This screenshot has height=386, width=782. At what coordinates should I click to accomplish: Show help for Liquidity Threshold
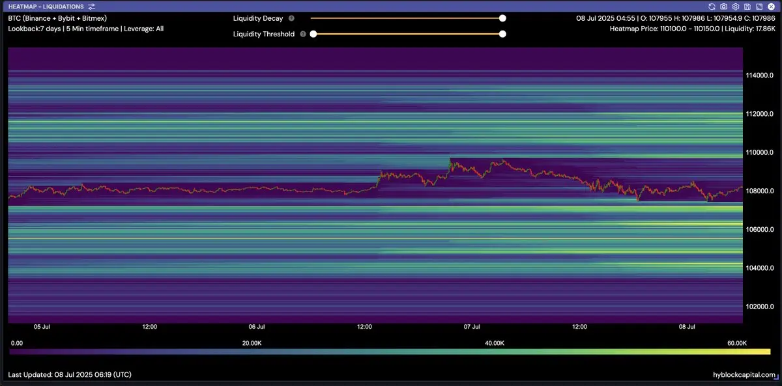[x=303, y=34]
